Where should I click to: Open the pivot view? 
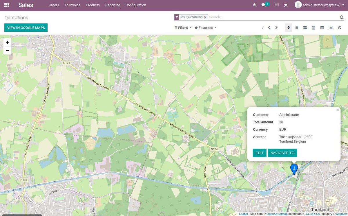(x=322, y=27)
